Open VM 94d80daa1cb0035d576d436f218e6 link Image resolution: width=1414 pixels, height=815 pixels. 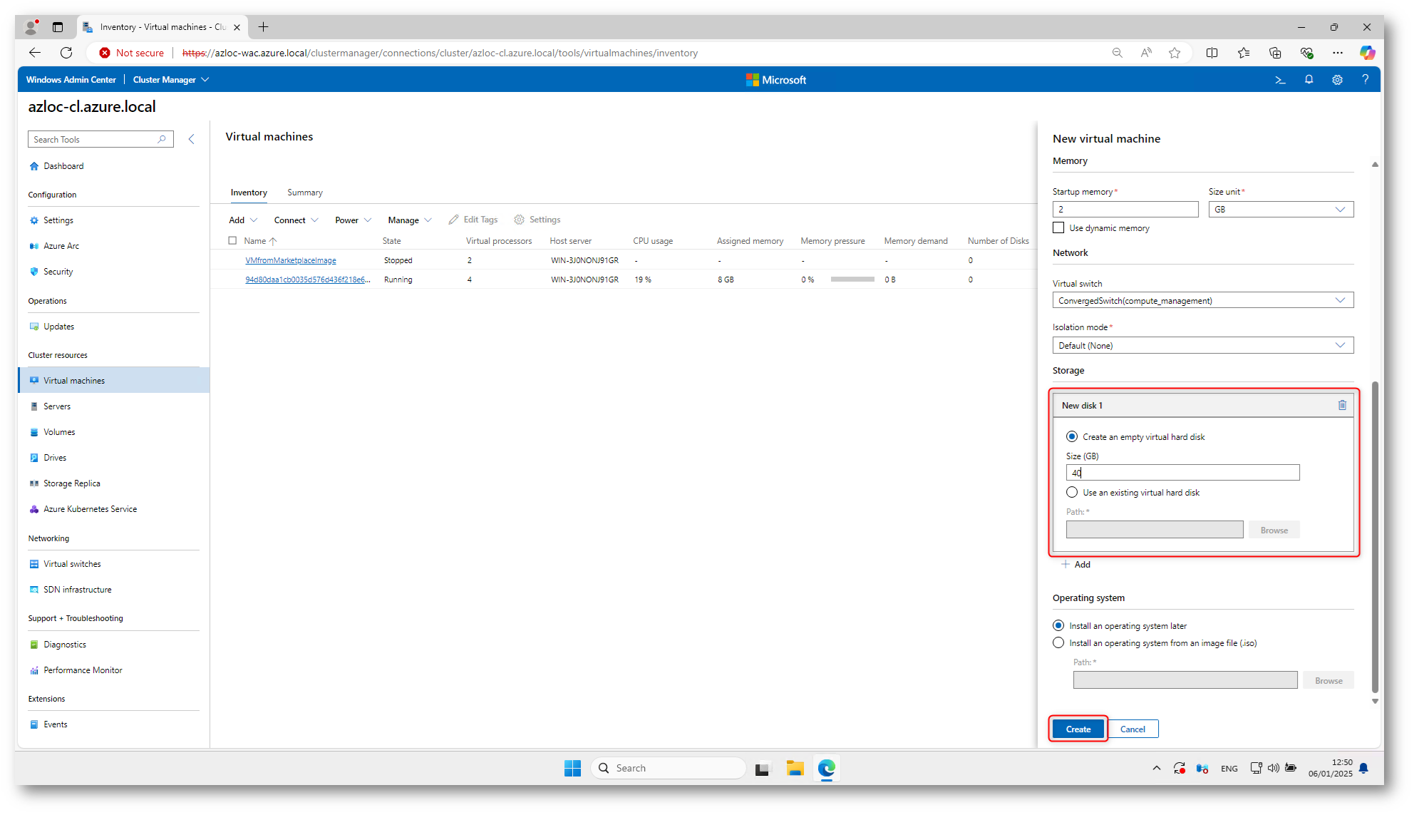[x=308, y=280]
